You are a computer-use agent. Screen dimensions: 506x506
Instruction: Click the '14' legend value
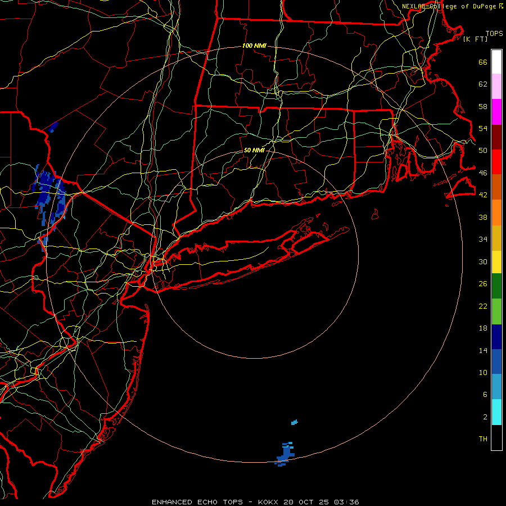point(483,350)
